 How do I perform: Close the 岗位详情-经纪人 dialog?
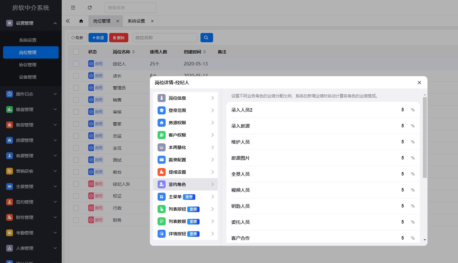click(419, 83)
